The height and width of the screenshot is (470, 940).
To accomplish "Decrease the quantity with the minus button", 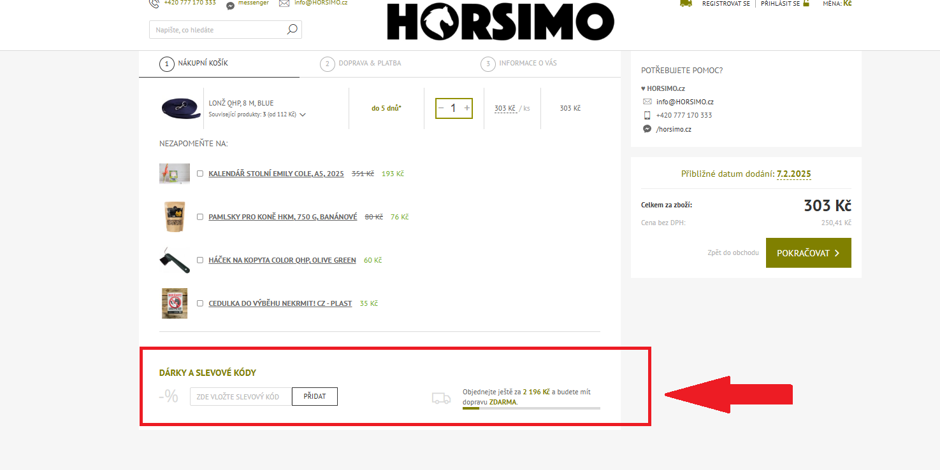I will pyautogui.click(x=441, y=108).
